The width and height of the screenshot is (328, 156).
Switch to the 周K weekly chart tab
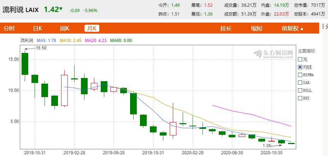(65, 28)
